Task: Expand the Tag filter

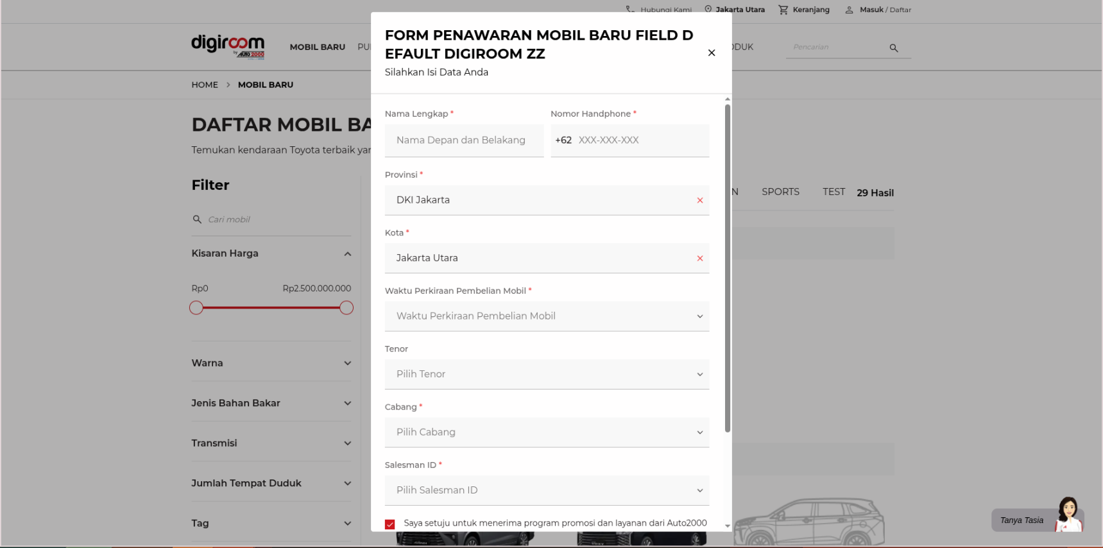Action: tap(347, 524)
